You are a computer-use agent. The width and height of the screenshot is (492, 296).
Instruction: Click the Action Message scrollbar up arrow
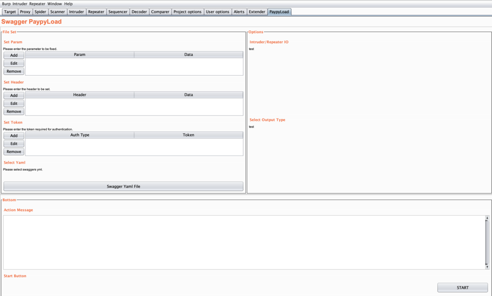pyautogui.click(x=487, y=218)
